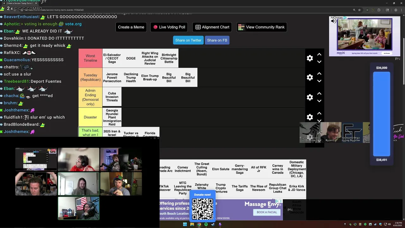Move Worst Timeline row up
Image resolution: width=405 pixels, height=228 pixels.
pyautogui.click(x=319, y=54)
